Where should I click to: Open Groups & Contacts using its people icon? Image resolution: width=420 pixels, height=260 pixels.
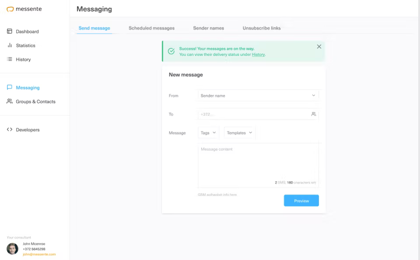[x=10, y=101]
